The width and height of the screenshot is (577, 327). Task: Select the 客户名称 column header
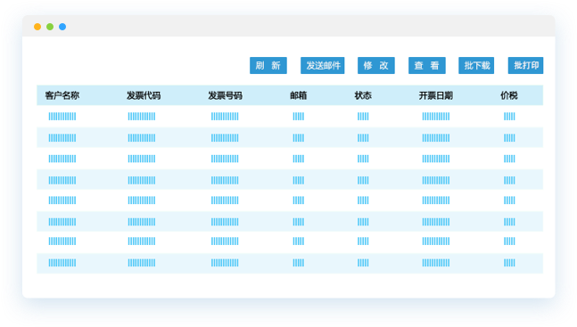click(62, 95)
